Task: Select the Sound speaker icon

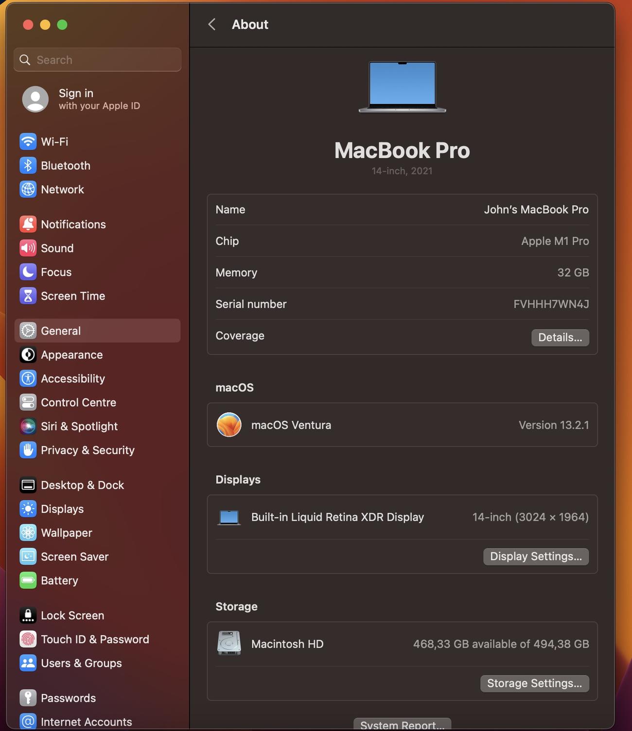Action: tap(28, 248)
